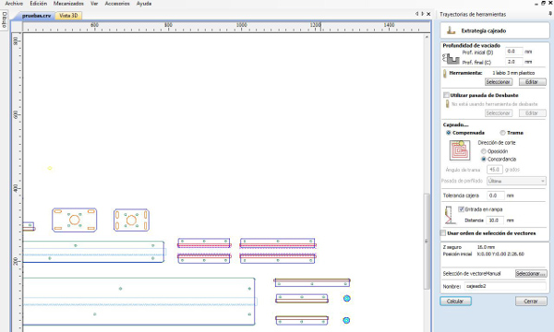Screen dimensions: 554x332
Task: Choose the Oposición cut direction
Action: coord(484,151)
